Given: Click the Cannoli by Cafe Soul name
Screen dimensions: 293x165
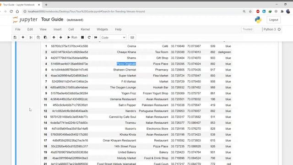Looking at the screenshot, I should [123, 117].
